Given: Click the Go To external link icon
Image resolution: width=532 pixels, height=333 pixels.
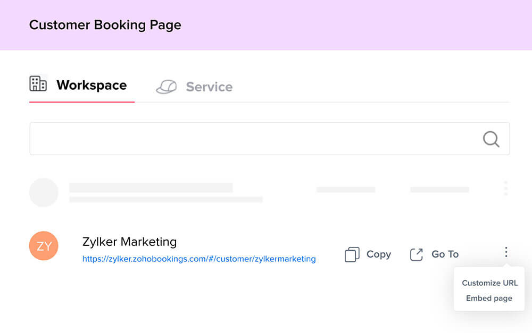Looking at the screenshot, I should (x=416, y=254).
